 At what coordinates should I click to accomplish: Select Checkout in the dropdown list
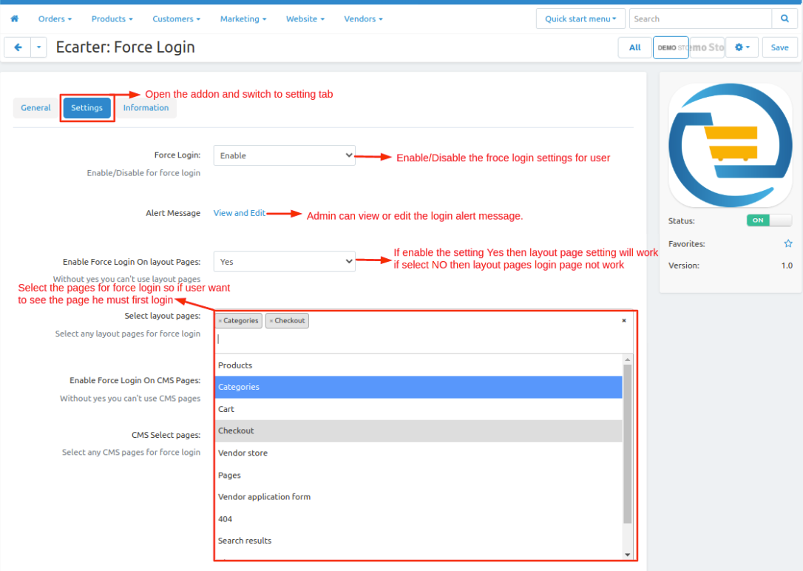tap(419, 430)
